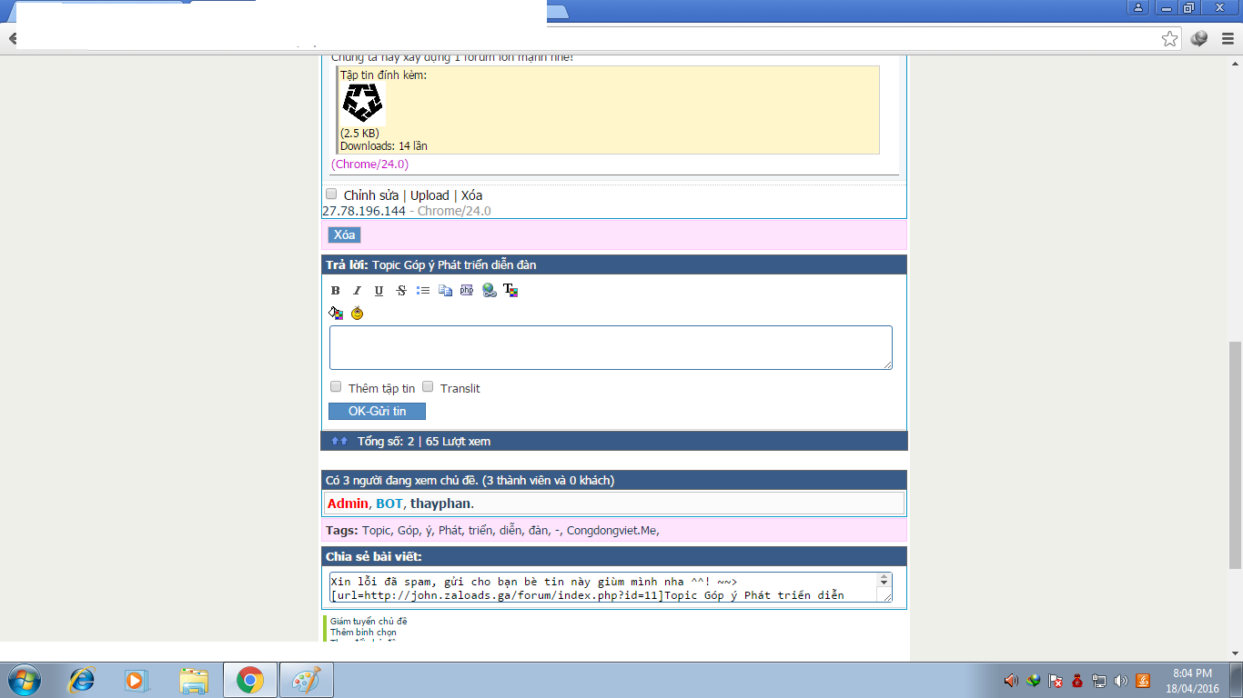Viewport: 1243px width, 698px height.
Task: Open Windows Media Player from taskbar
Action: (x=136, y=680)
